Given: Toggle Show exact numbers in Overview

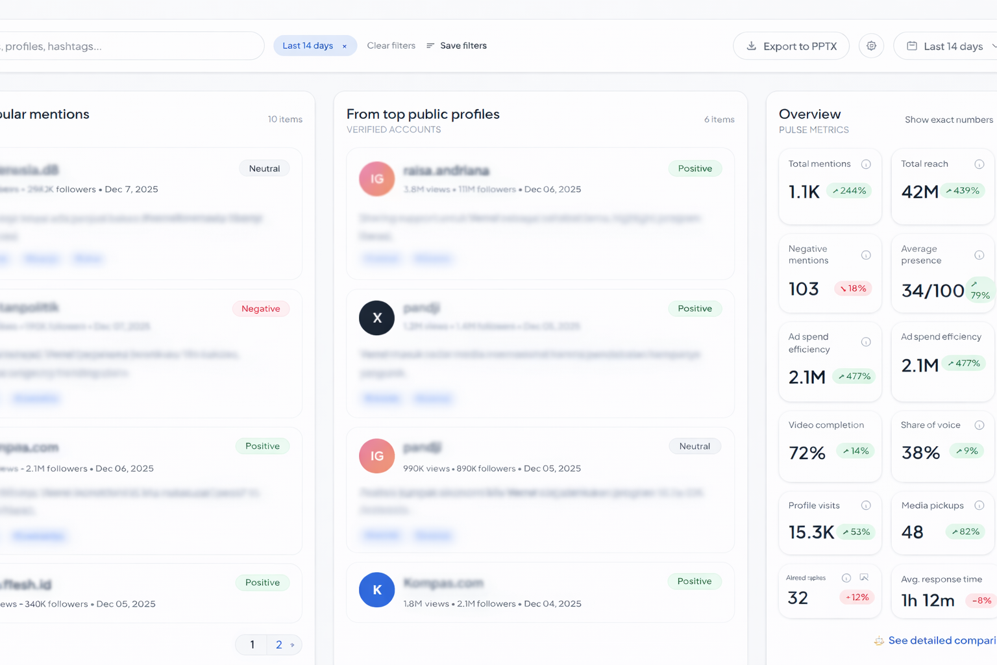Looking at the screenshot, I should [948, 119].
